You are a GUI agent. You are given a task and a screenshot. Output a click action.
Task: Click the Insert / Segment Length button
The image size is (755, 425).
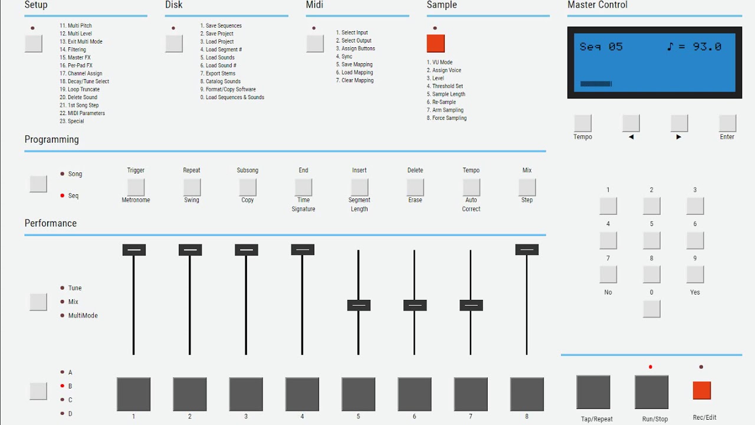pyautogui.click(x=359, y=187)
